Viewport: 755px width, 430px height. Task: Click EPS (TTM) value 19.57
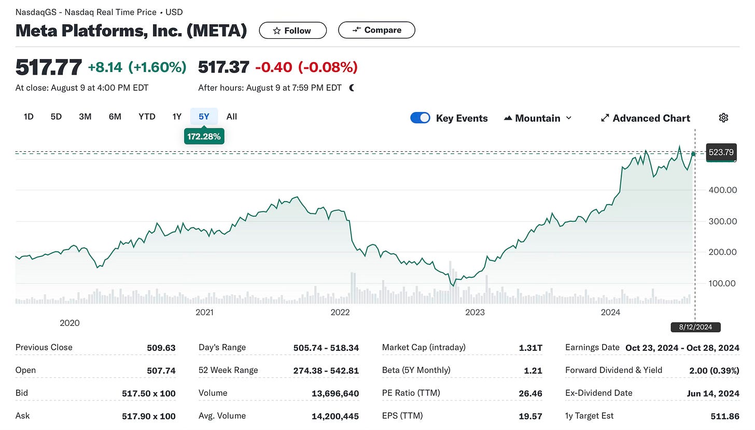click(530, 416)
